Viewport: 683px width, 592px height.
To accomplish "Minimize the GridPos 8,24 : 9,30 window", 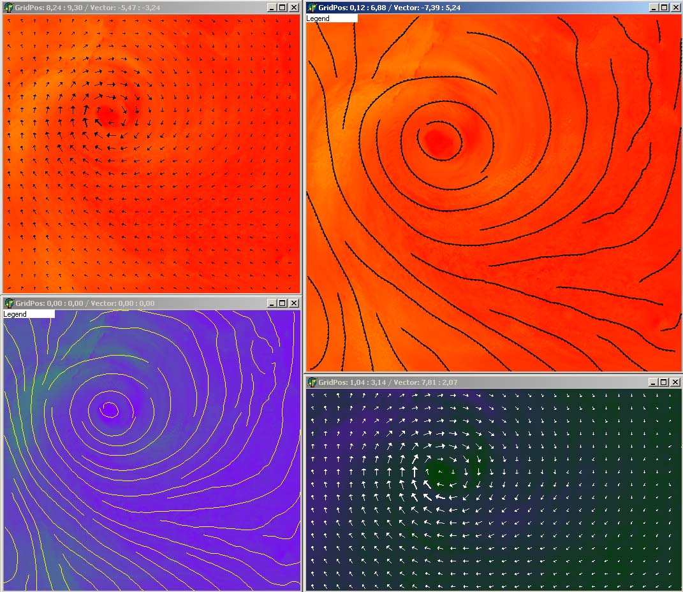I will point(272,8).
